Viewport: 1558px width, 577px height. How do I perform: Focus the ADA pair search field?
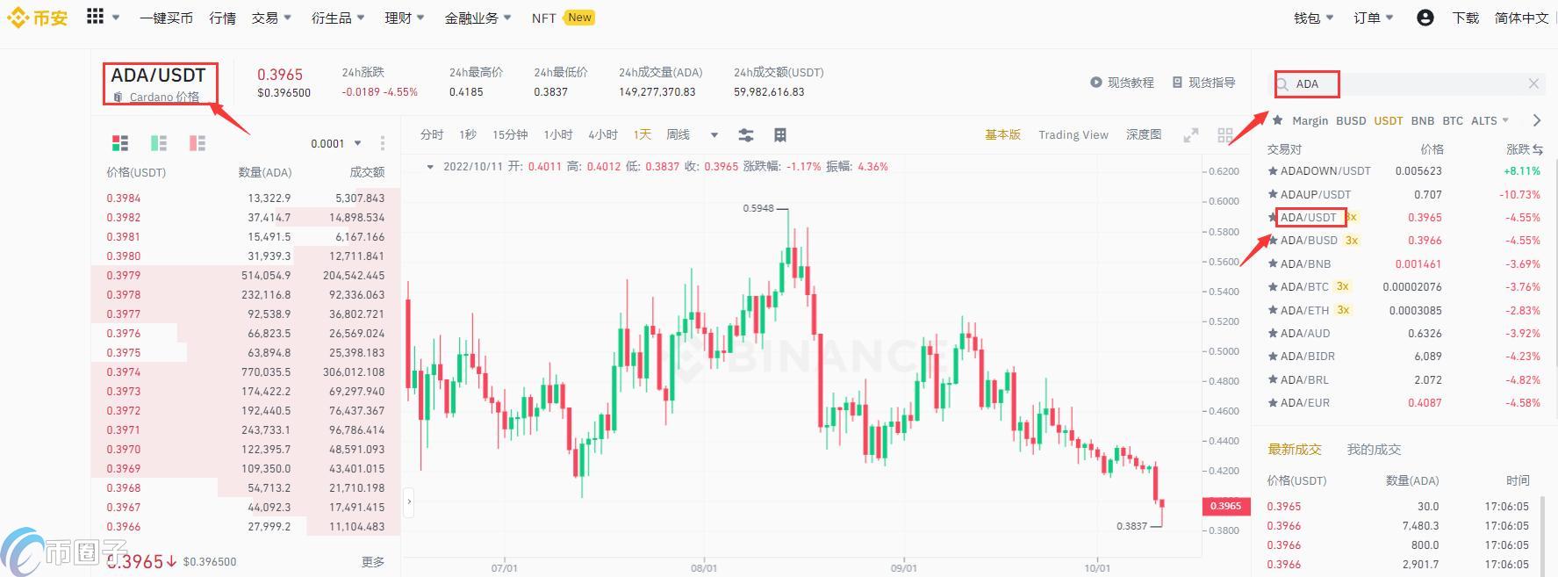pos(1408,84)
